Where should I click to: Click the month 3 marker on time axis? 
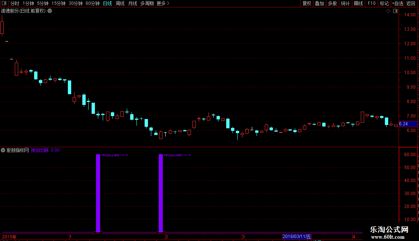[x=243, y=237]
